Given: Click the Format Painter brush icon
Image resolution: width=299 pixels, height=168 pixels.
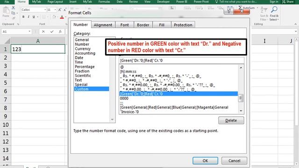Looking at the screenshot, I should pos(14,18).
